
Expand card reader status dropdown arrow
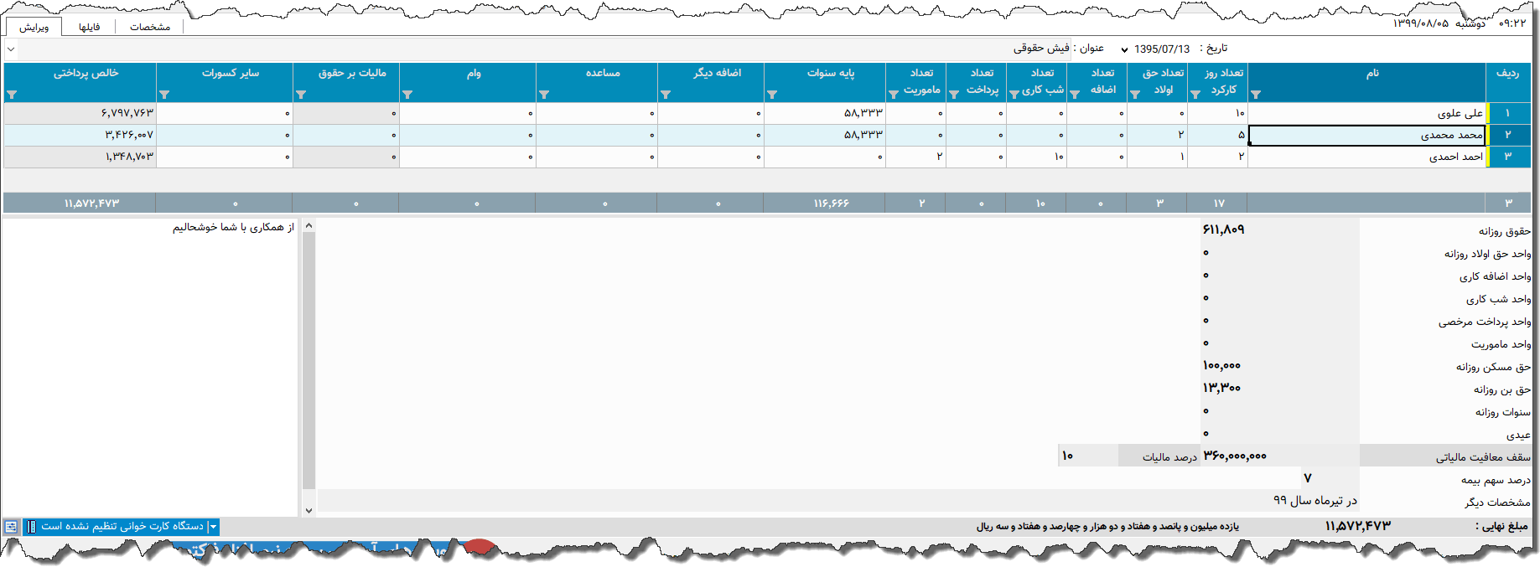pos(213,527)
